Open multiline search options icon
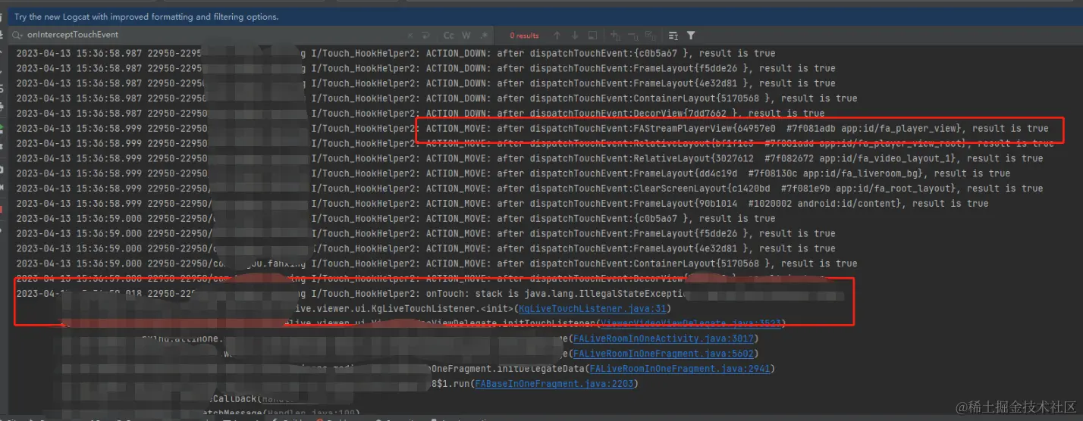 [673, 36]
